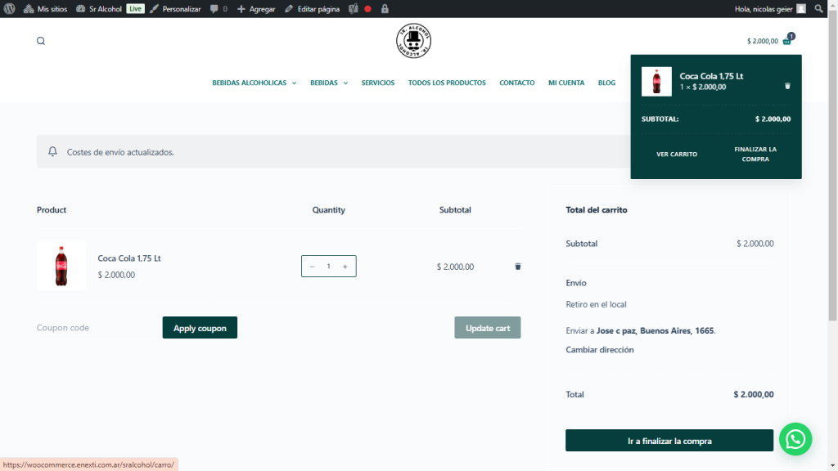Click the Live status badge
The height and width of the screenshot is (471, 838).
point(135,8)
